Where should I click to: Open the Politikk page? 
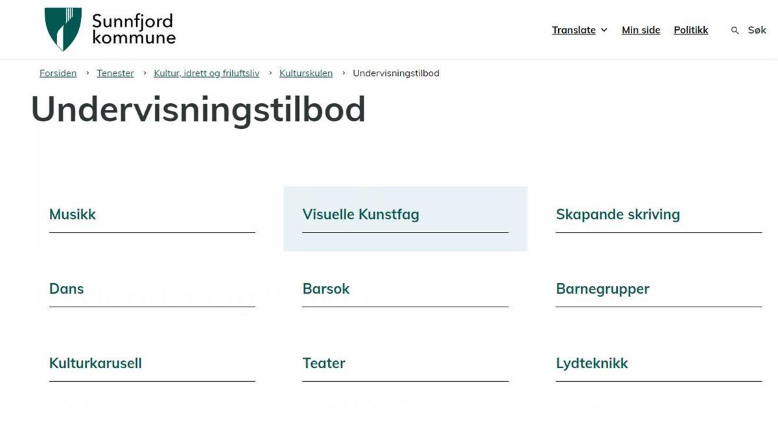click(690, 30)
